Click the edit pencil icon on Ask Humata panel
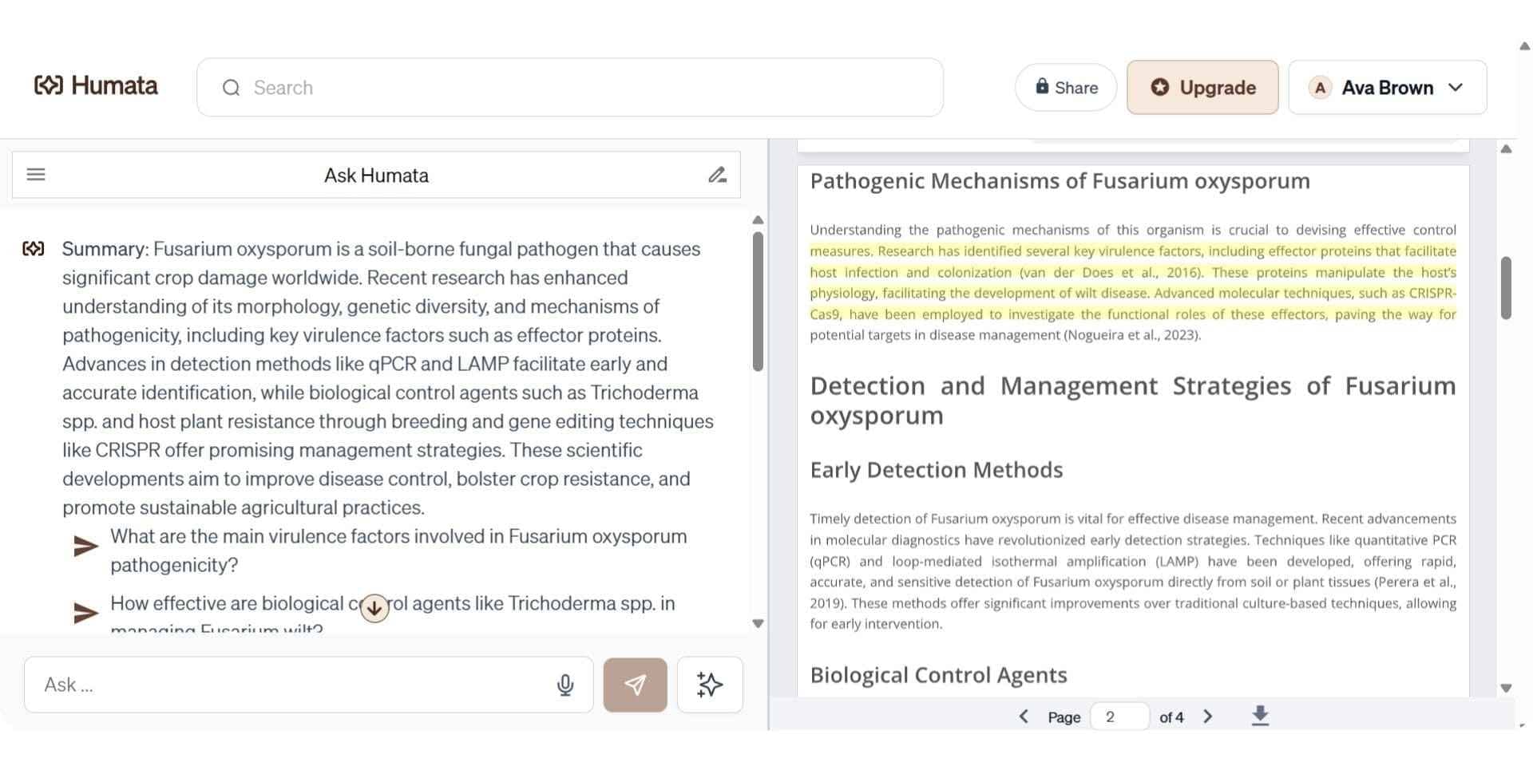 (x=717, y=174)
